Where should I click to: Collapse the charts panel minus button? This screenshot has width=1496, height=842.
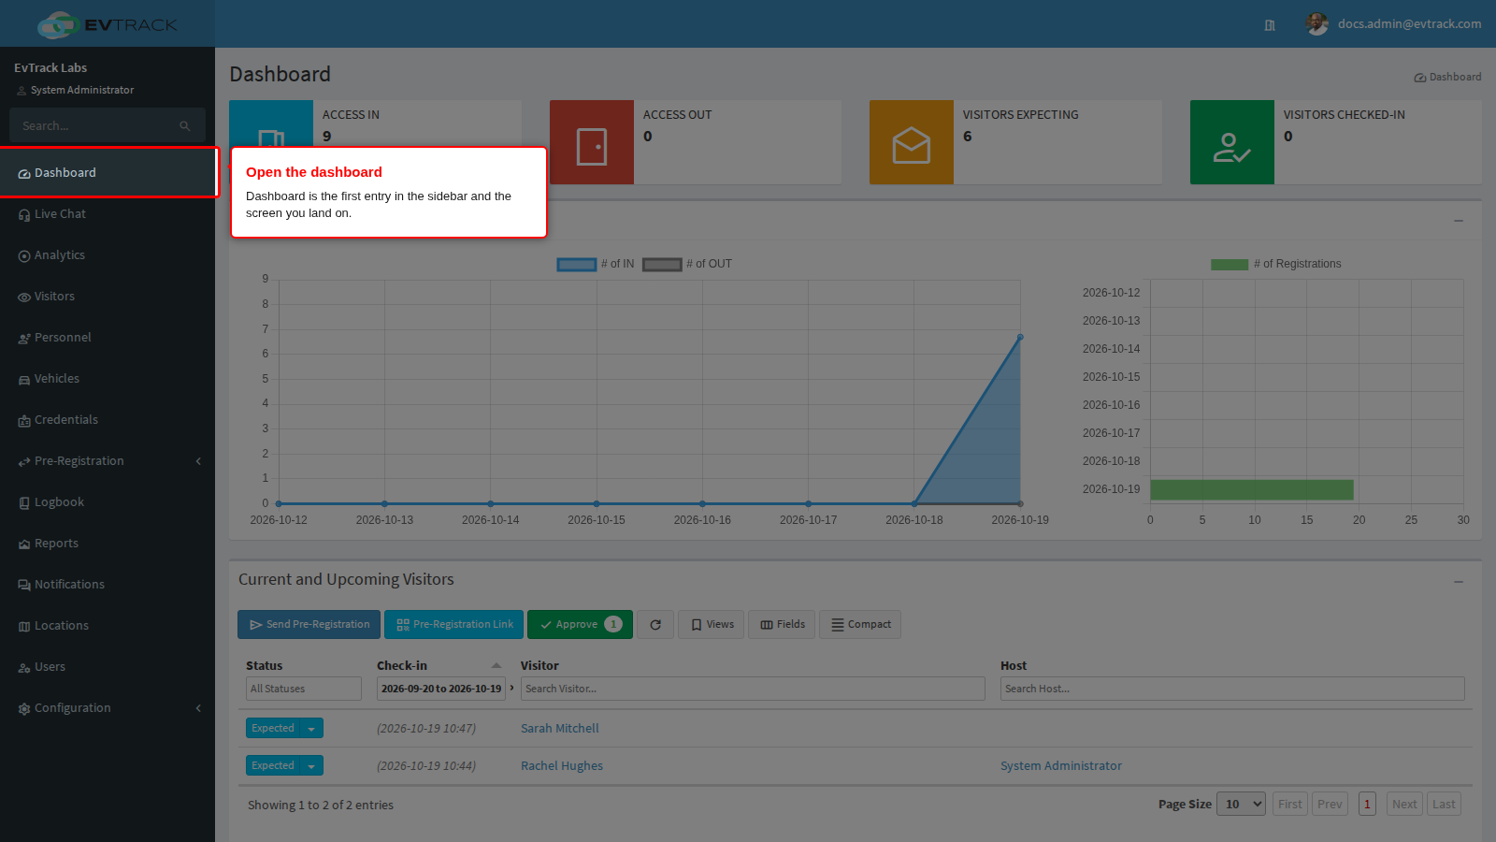[1459, 221]
